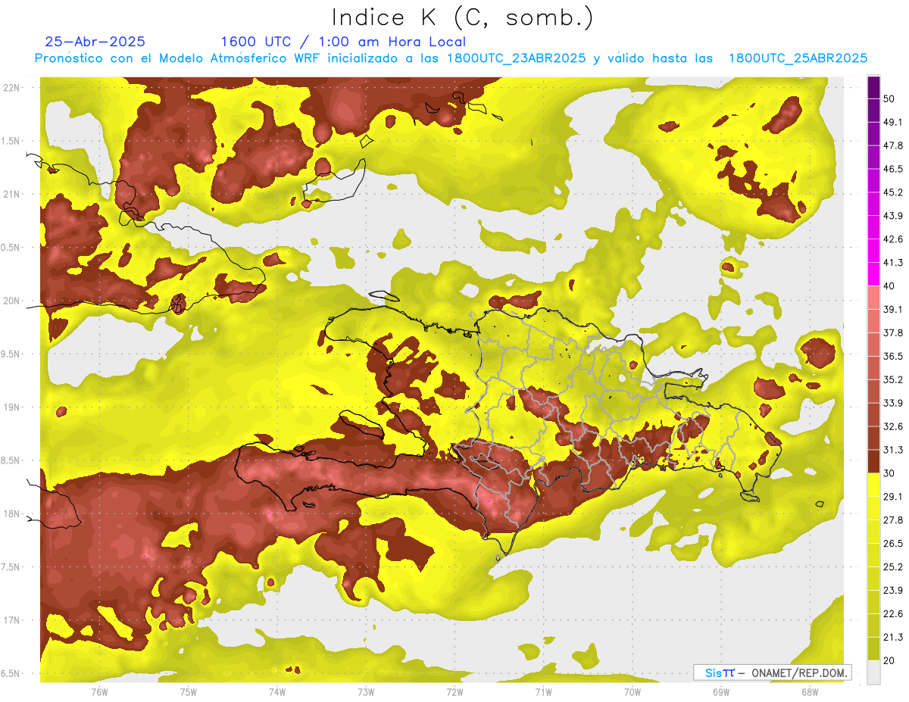Screen dimensions: 909x702
Task: Click the colorbar value 46.5
Action: pyautogui.click(x=893, y=169)
